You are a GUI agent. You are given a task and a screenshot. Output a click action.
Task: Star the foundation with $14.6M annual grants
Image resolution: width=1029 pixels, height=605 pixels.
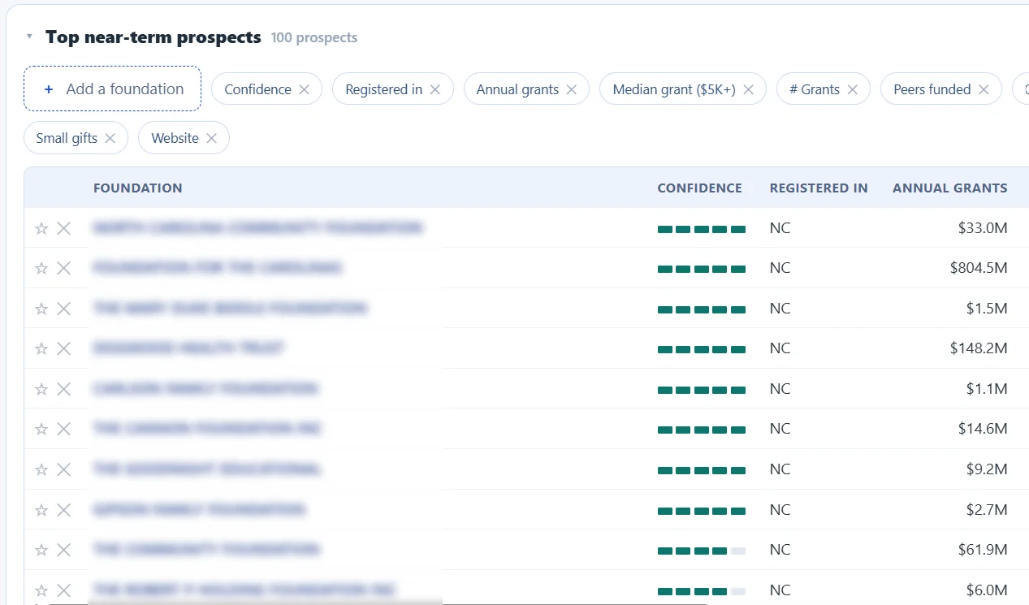[41, 429]
